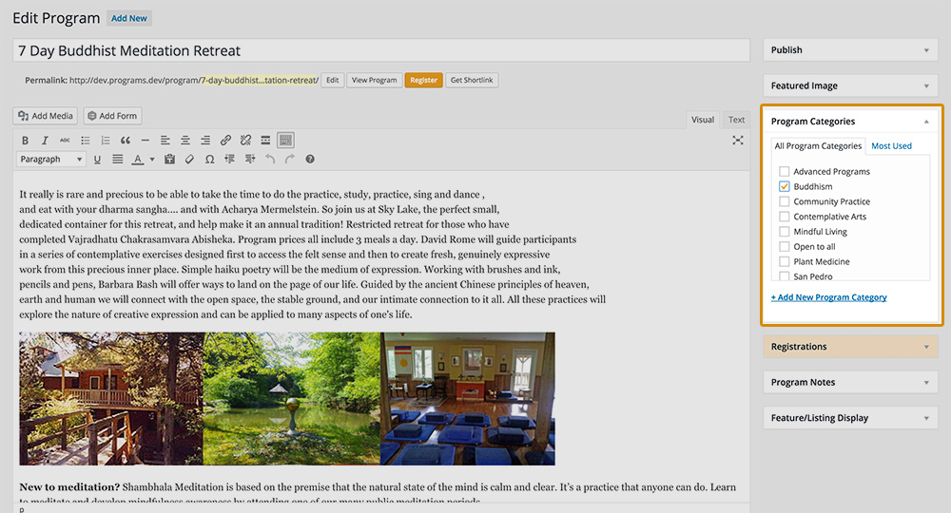Click the View Program button
This screenshot has height=513, width=951.
pos(374,80)
